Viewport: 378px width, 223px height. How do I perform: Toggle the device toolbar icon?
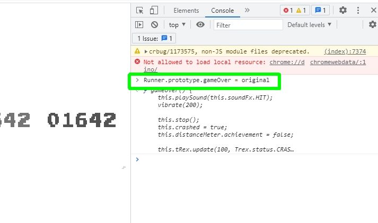(154, 11)
